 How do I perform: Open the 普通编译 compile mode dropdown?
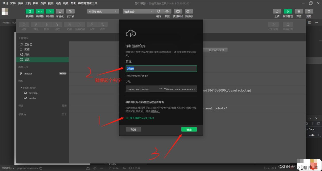[139, 11]
